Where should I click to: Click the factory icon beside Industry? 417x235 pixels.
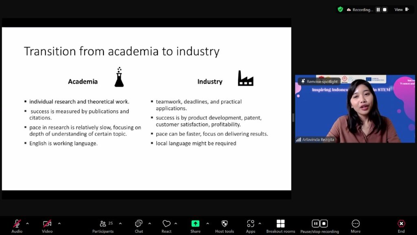[246, 78]
